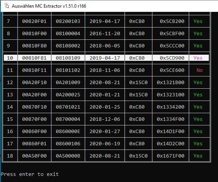Click highlighted revision 08108109
218x182 pixels.
[68, 58]
